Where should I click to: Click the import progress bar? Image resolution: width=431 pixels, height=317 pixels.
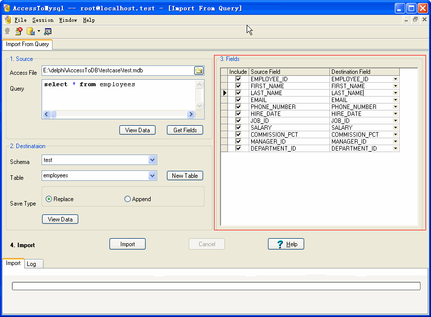coord(216,286)
